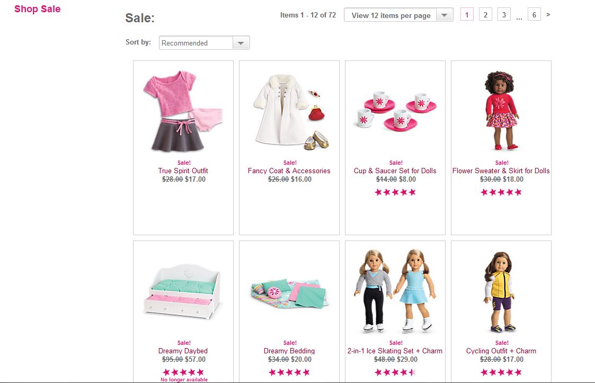
Task: Go to page 2 of results
Action: click(x=485, y=15)
